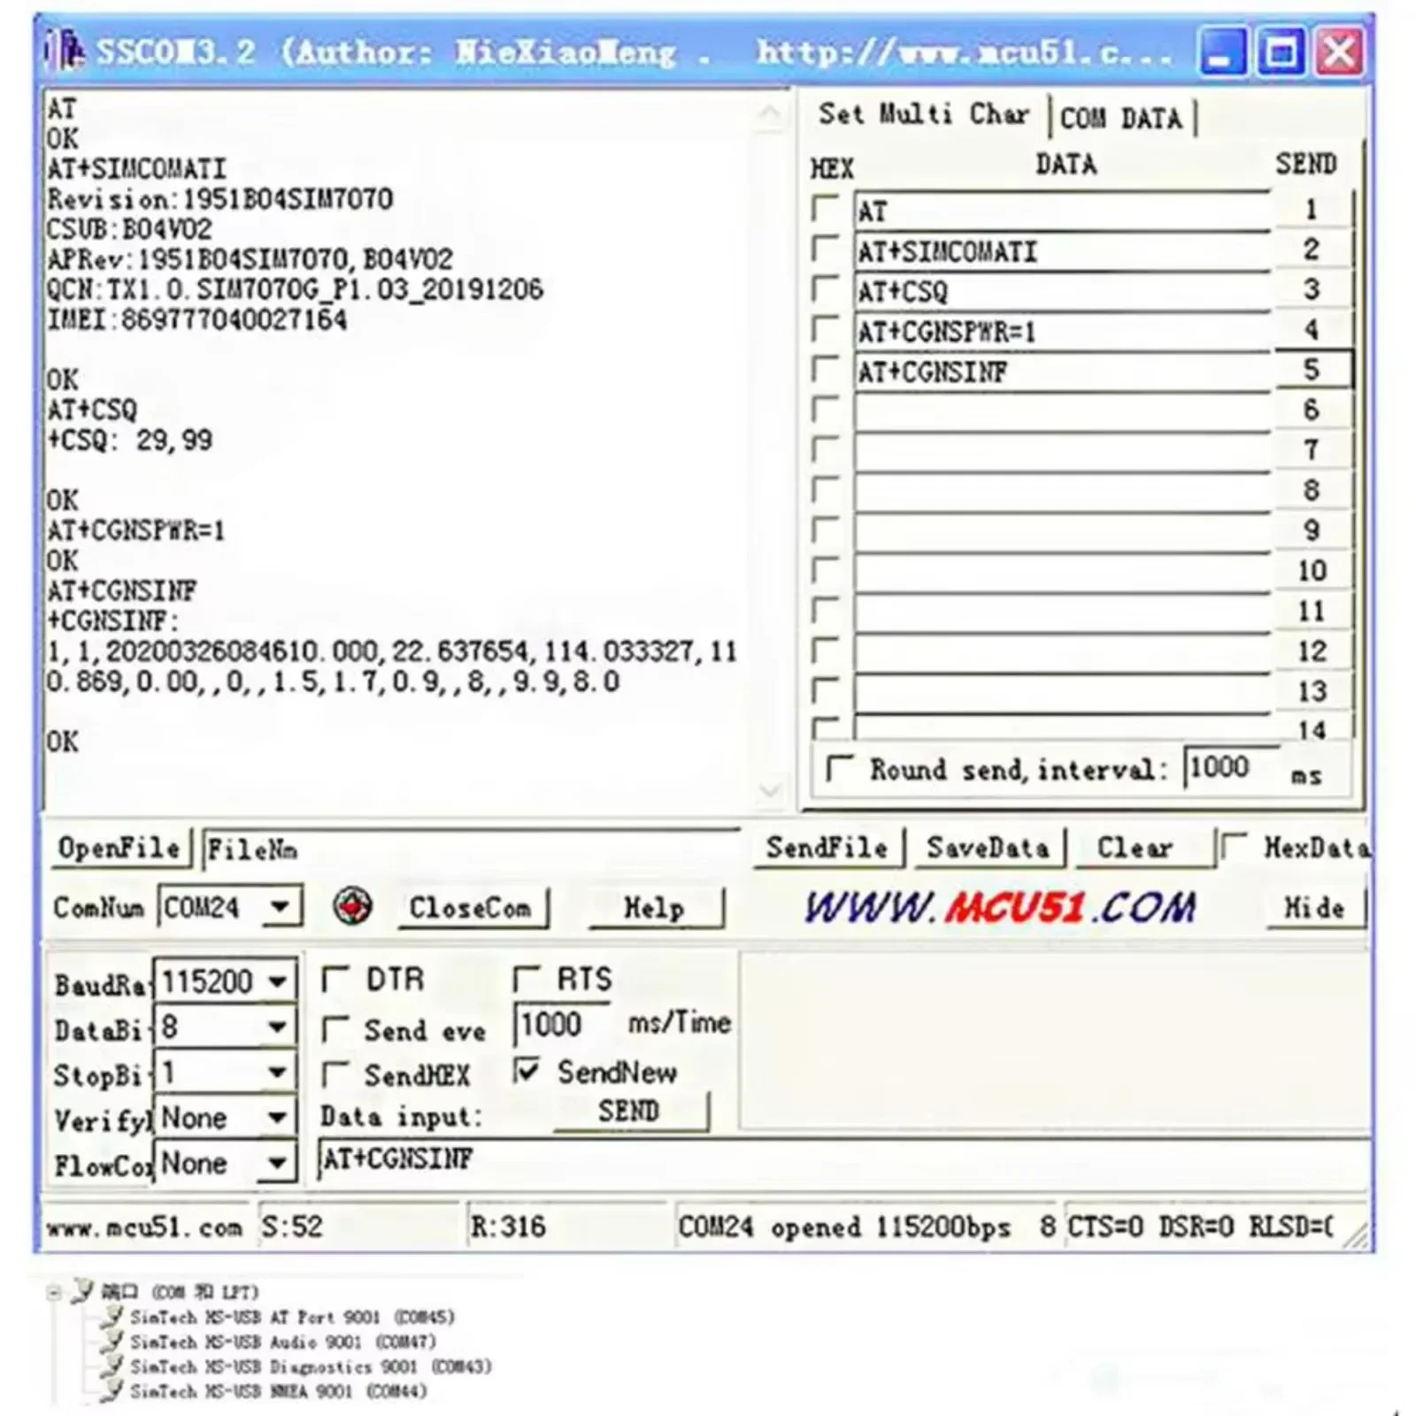Send row 3 AT+CSQ command
The image size is (1416, 1416).
(1312, 289)
